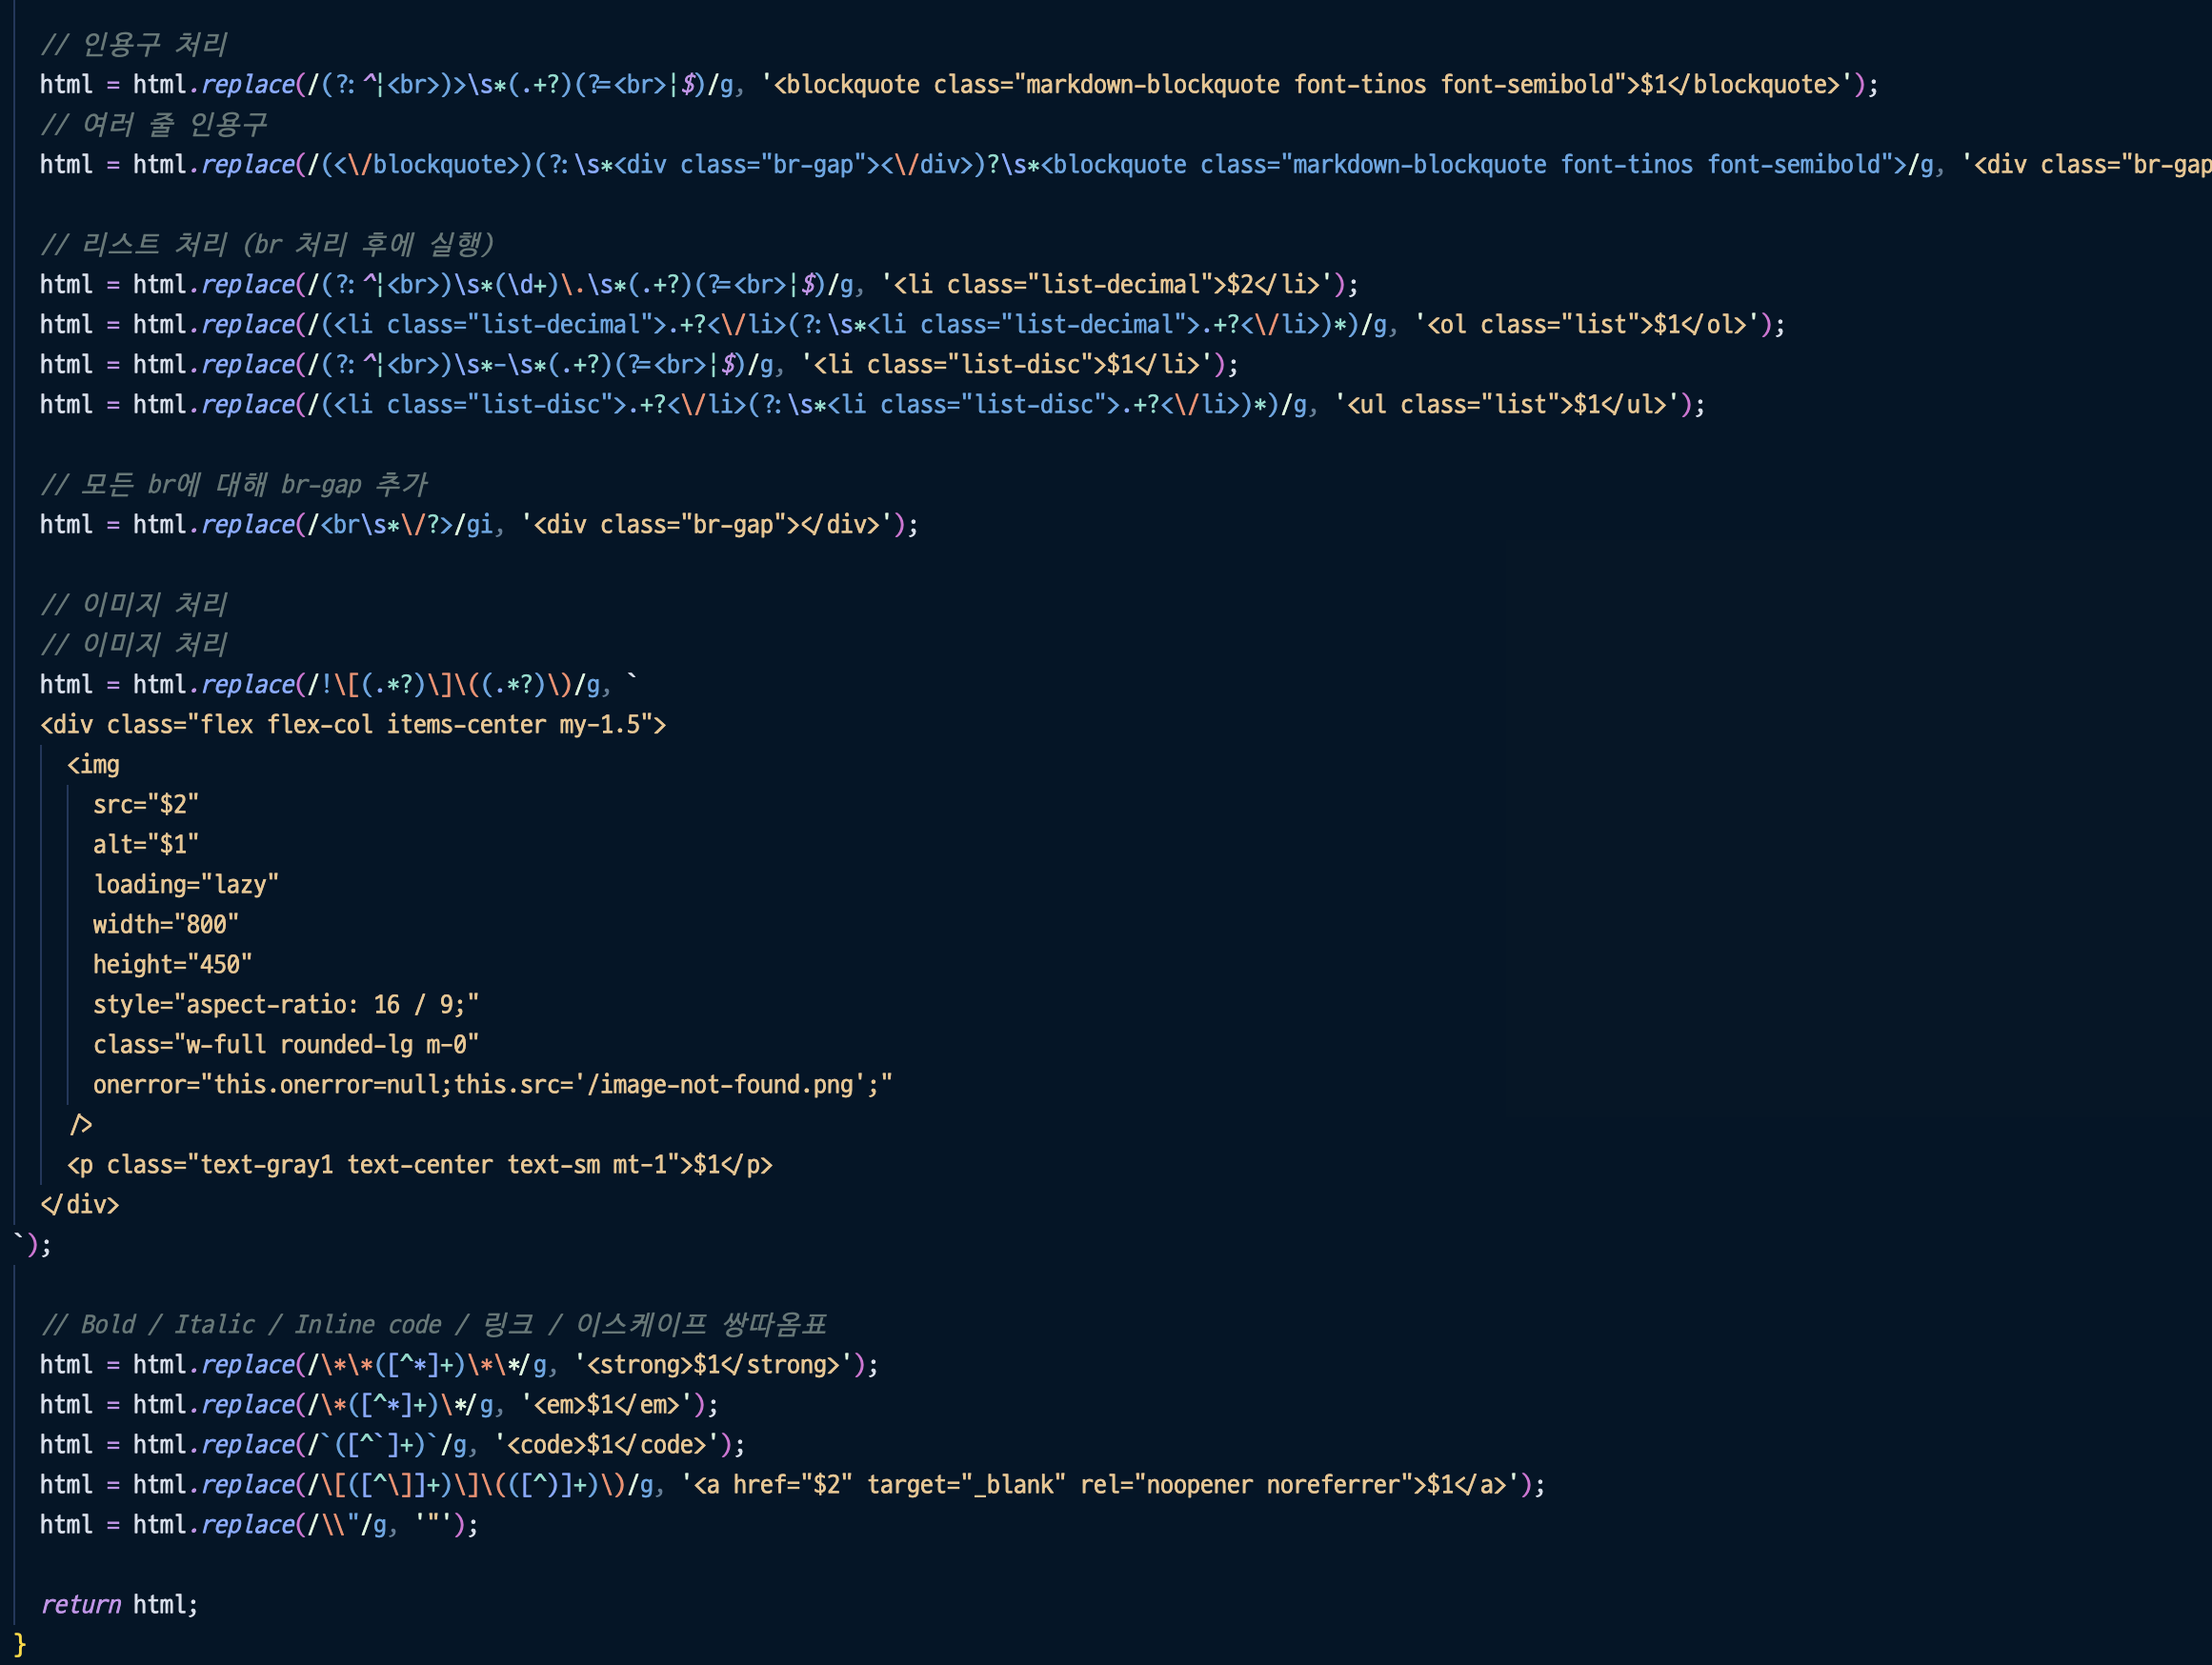
Task: Click the 'br-gap' div replacement string
Action: point(712,525)
